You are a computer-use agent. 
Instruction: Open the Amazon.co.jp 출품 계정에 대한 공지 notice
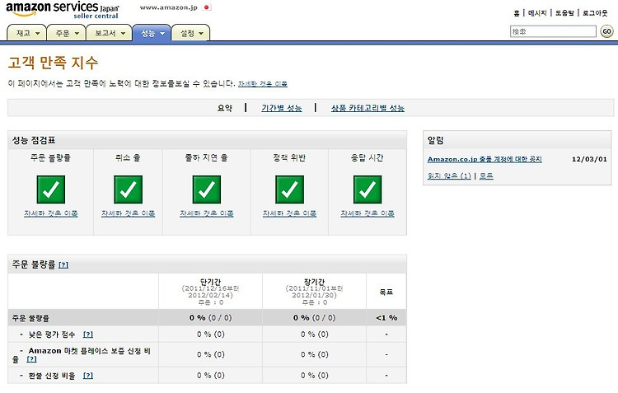click(485, 159)
